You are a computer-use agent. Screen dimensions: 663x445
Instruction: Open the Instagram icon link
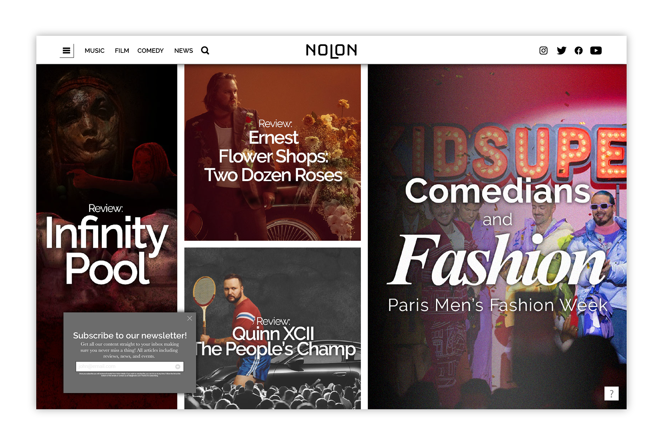tap(544, 51)
